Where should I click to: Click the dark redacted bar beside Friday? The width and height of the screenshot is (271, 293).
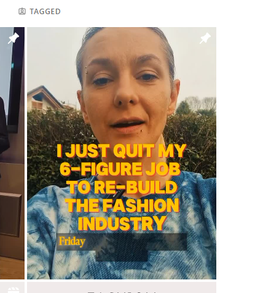[137, 242]
